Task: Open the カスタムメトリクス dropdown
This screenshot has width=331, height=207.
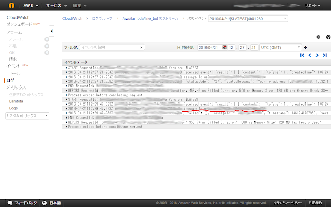Action: [x=27, y=116]
